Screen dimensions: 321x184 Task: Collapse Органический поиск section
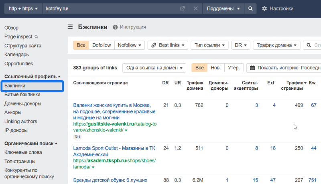tap(31, 144)
